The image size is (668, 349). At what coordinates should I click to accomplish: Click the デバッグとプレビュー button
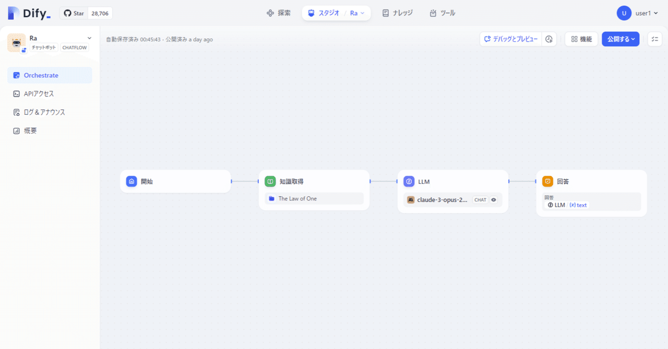510,39
